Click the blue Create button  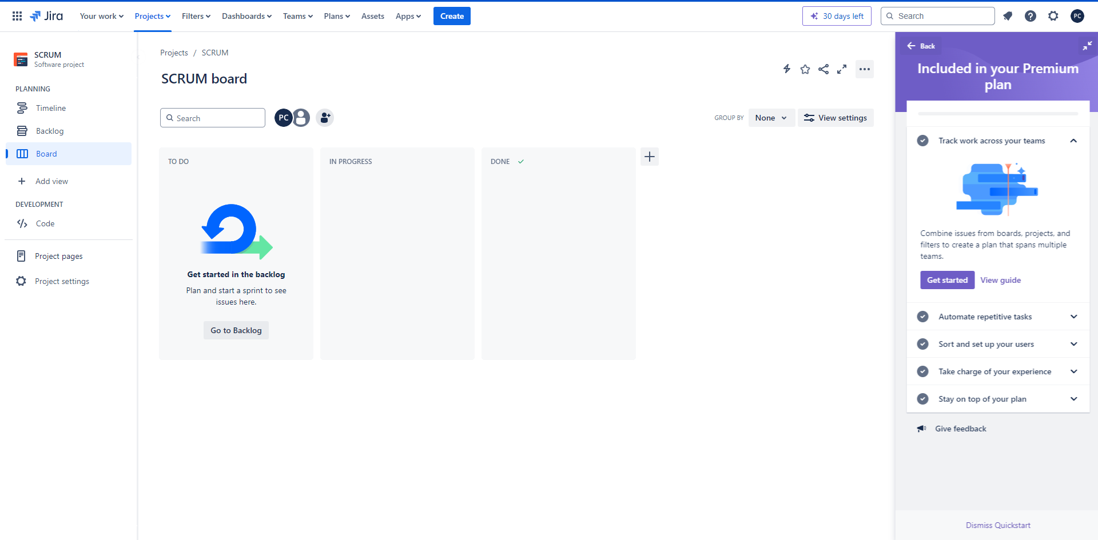452,16
